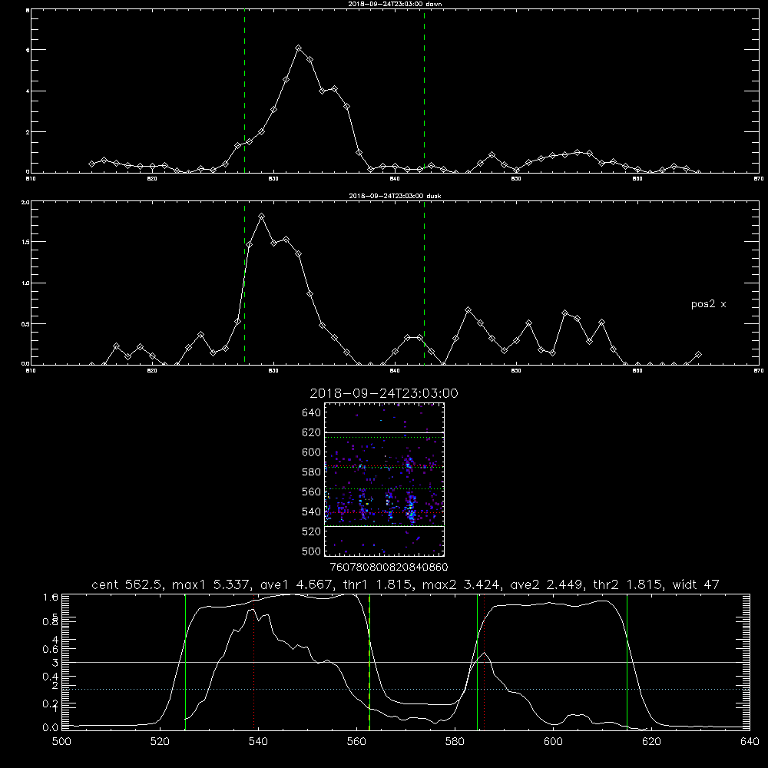Click the 'pos2 x' label in the dusk plot
768x768 pixels.
pos(708,304)
